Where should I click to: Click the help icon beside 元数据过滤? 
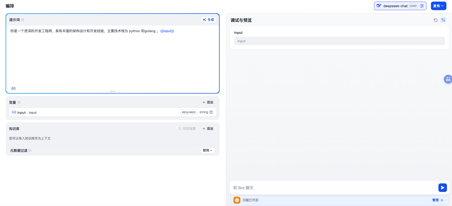(30, 150)
